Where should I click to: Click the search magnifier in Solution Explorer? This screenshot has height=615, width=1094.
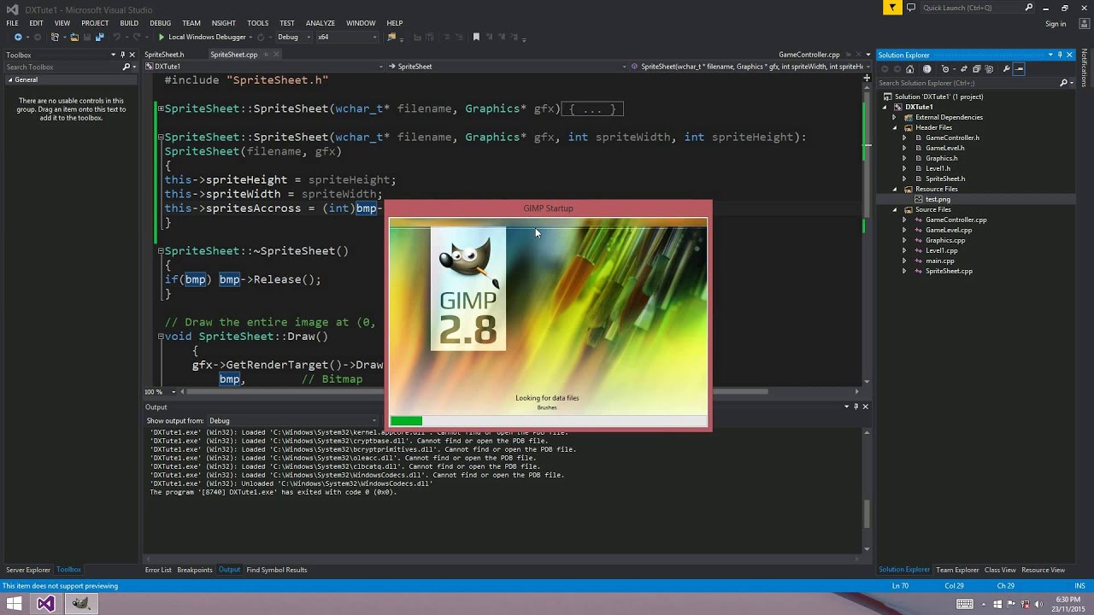click(1063, 83)
